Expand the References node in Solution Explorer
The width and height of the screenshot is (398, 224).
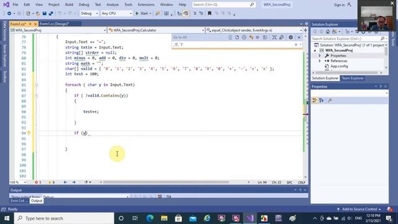pyautogui.click(x=320, y=61)
